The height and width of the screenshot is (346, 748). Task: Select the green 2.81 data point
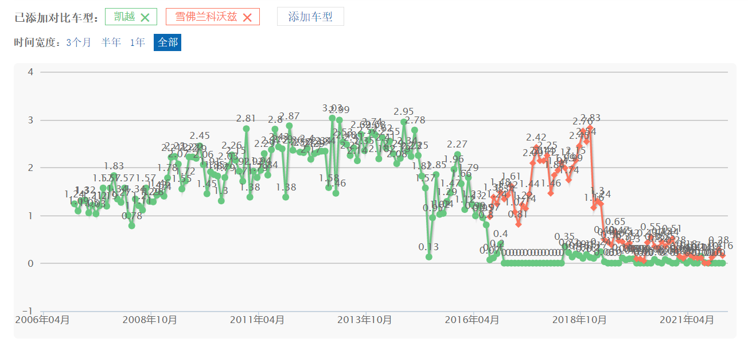point(246,129)
